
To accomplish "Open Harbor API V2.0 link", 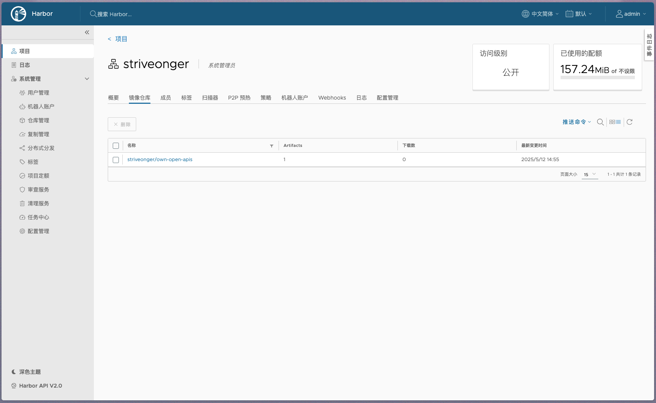I will [40, 386].
